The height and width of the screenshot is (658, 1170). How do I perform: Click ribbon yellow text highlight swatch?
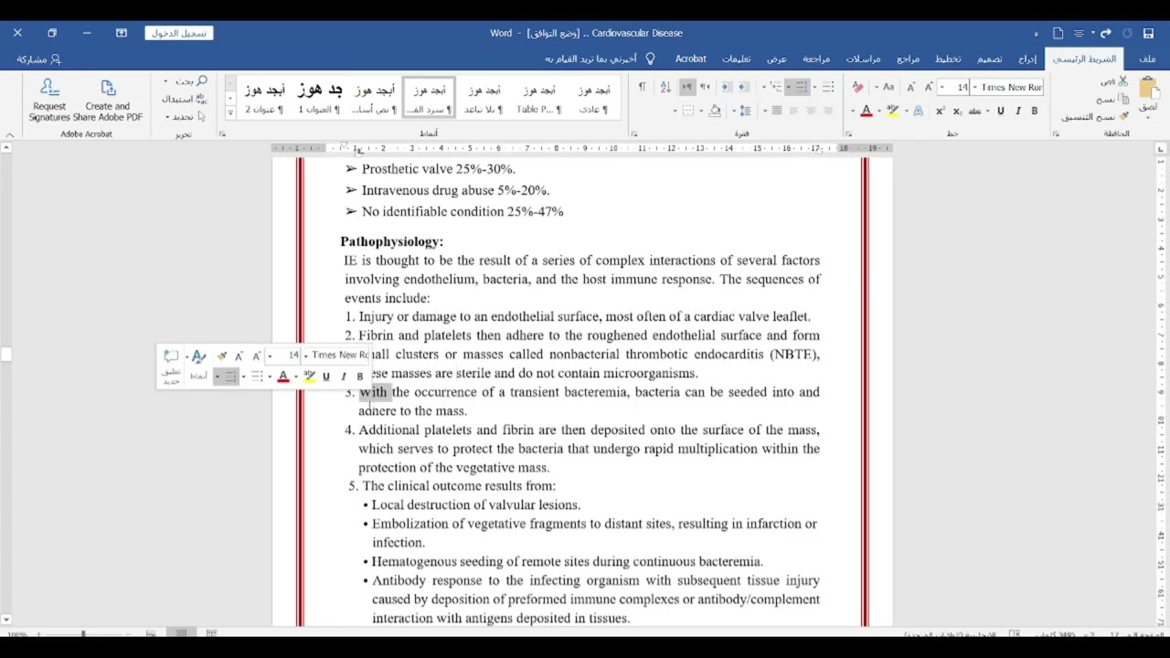tap(892, 111)
